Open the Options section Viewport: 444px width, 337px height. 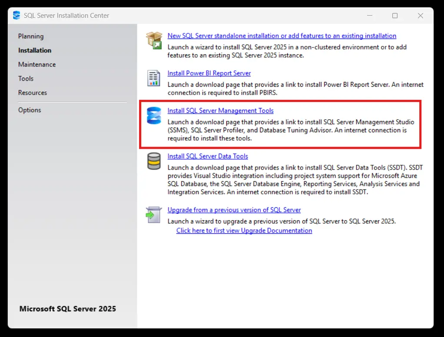[30, 110]
